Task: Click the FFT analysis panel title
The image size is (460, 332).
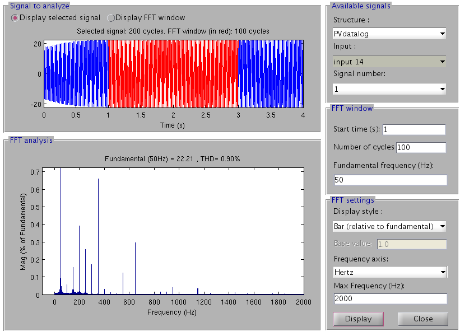Action: click(x=31, y=141)
